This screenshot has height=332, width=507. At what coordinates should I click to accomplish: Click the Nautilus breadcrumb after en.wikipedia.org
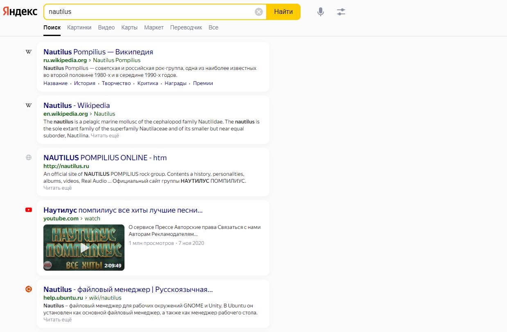pyautogui.click(x=105, y=114)
